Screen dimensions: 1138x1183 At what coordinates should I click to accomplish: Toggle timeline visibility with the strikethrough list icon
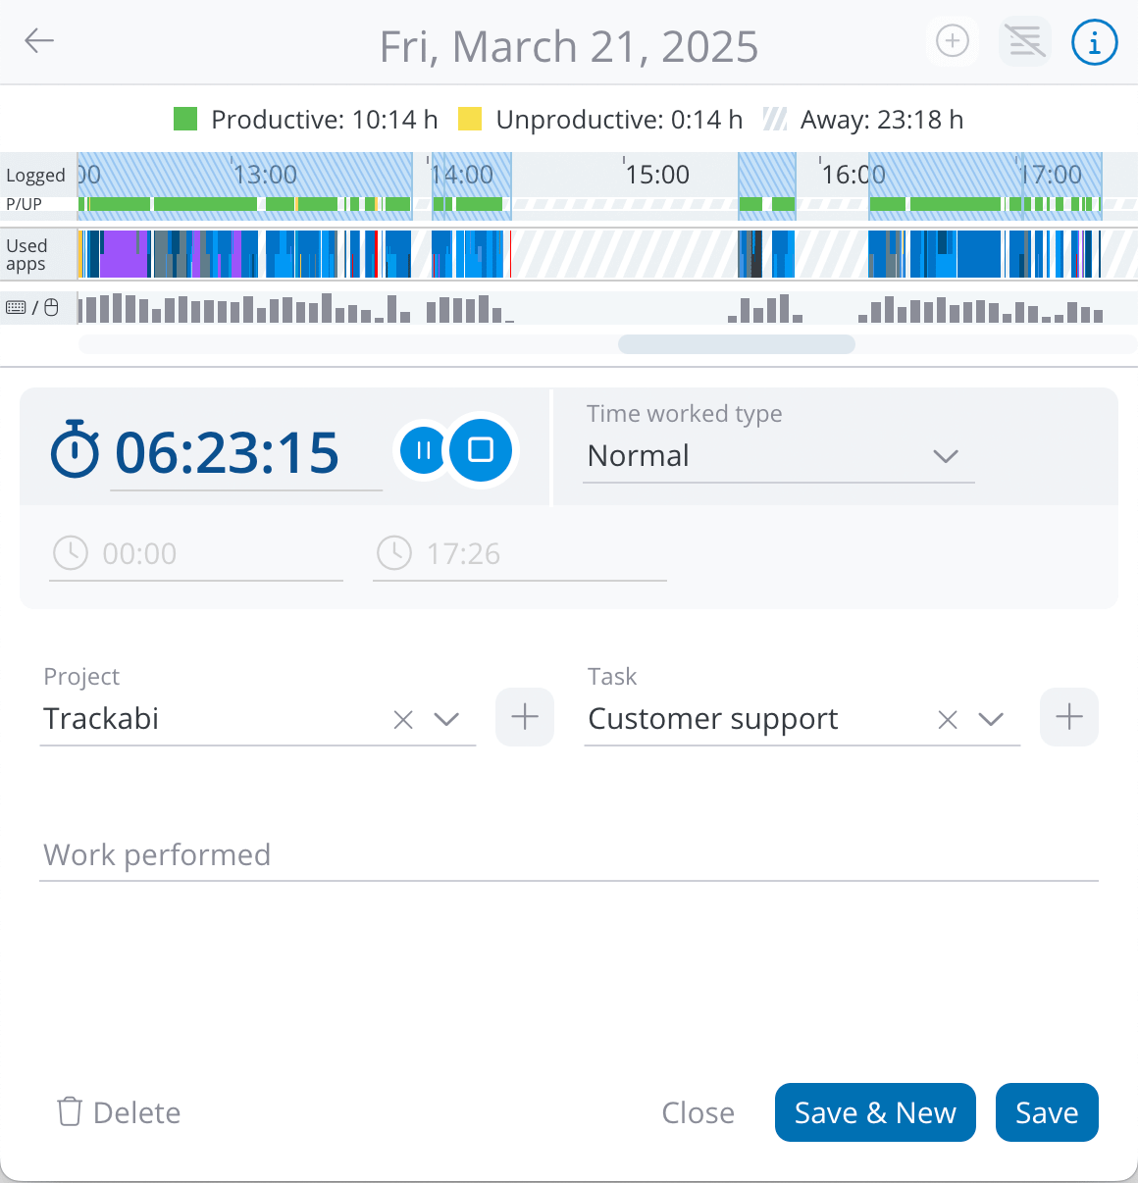1024,41
